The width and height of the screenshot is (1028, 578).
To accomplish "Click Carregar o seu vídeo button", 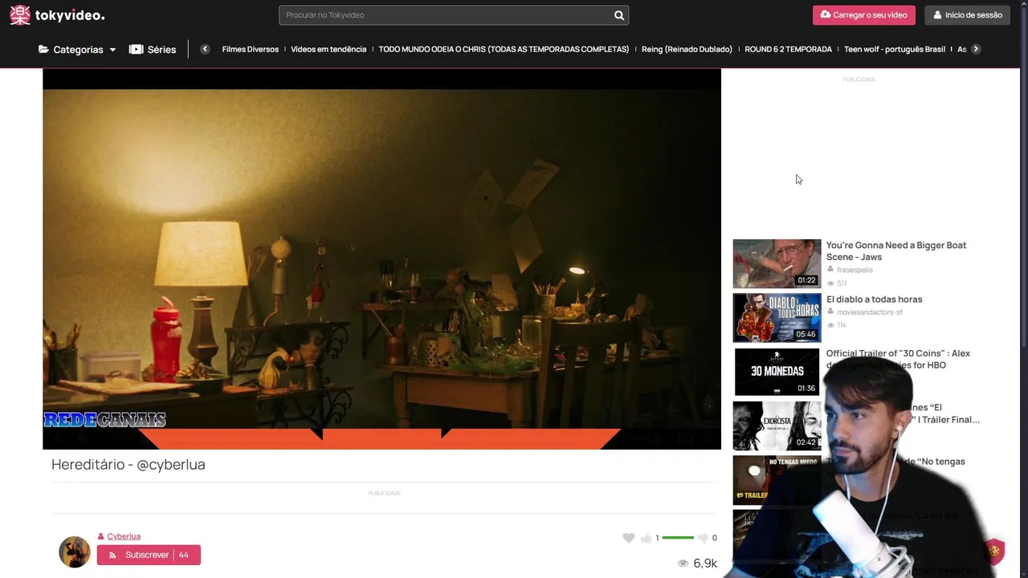I will pos(864,15).
